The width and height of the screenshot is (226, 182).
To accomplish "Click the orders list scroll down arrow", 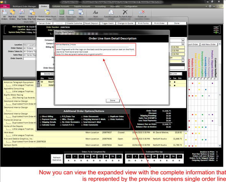I will [219, 146].
